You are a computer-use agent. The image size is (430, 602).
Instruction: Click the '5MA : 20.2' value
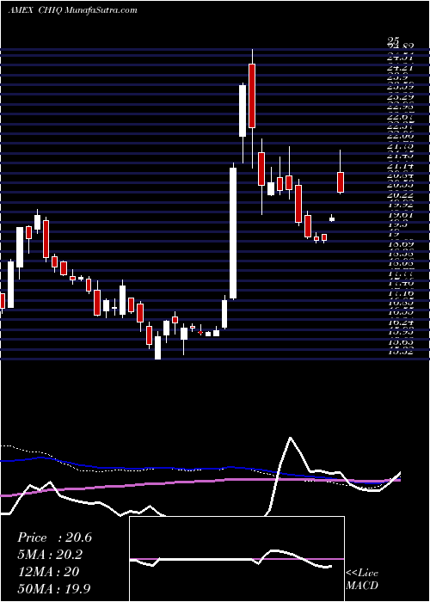pos(50,555)
